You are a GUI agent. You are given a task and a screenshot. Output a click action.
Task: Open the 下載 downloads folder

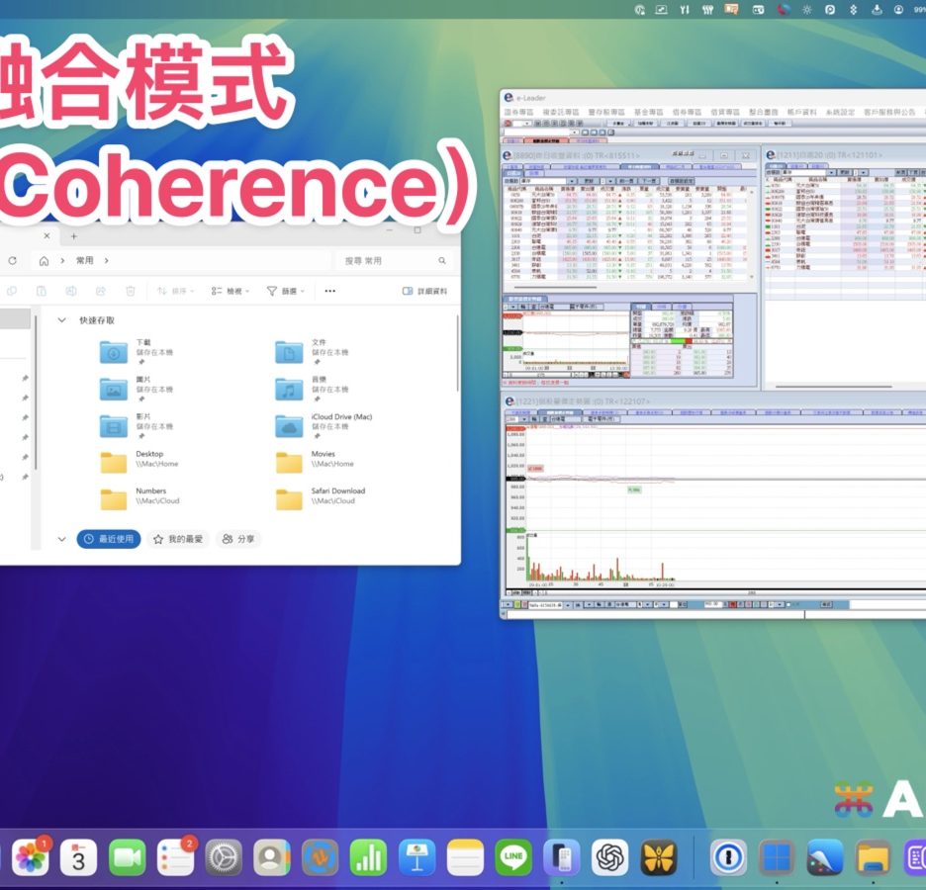pyautogui.click(x=114, y=351)
